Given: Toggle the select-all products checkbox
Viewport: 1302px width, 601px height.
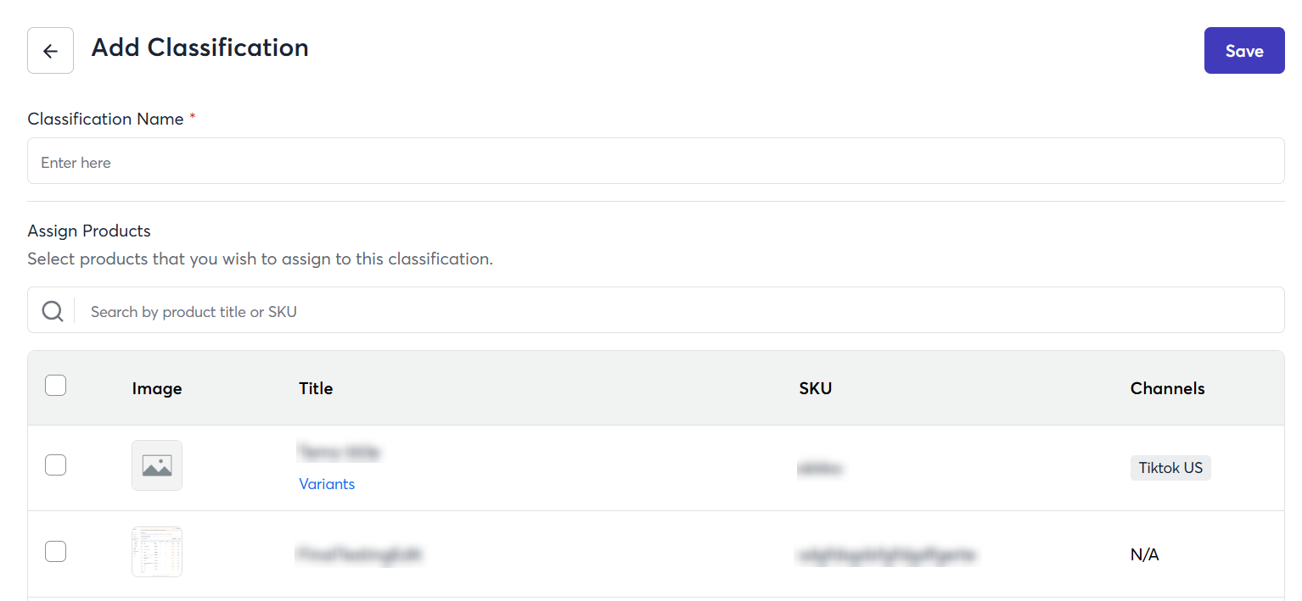Looking at the screenshot, I should click(55, 386).
